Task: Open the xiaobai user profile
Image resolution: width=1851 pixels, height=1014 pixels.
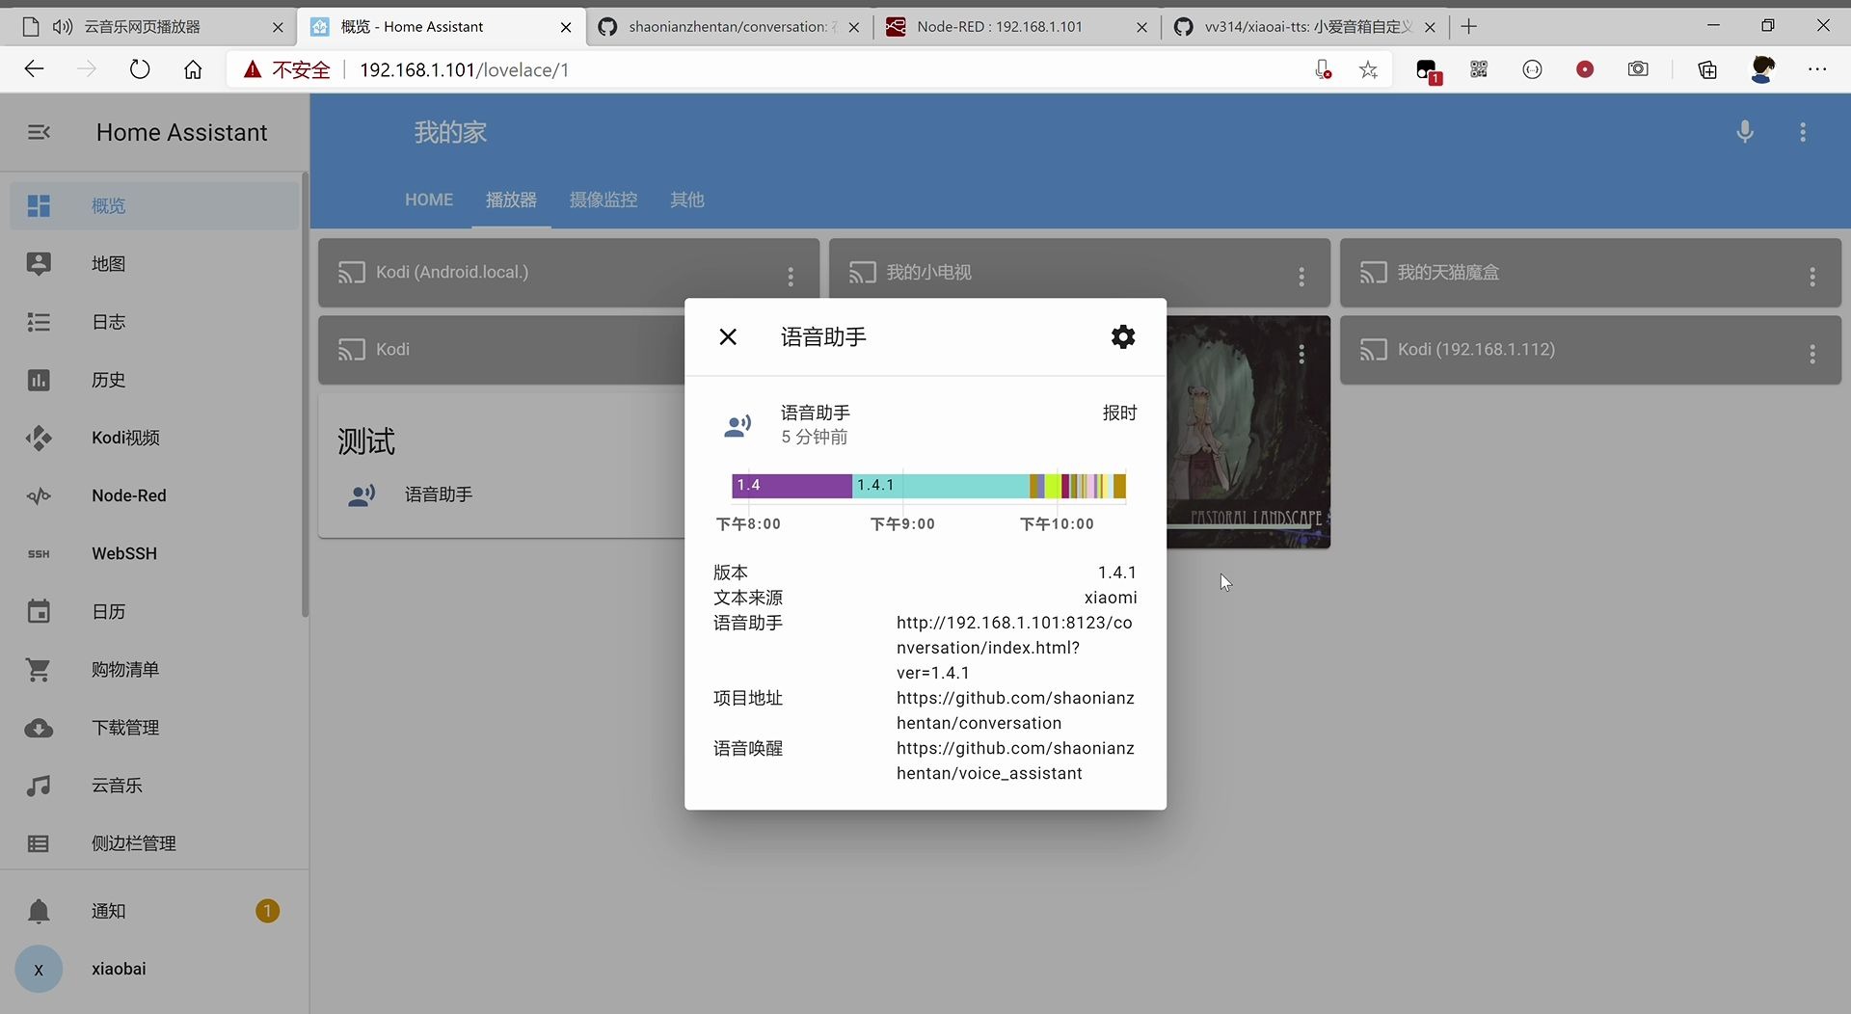Action: tap(154, 969)
